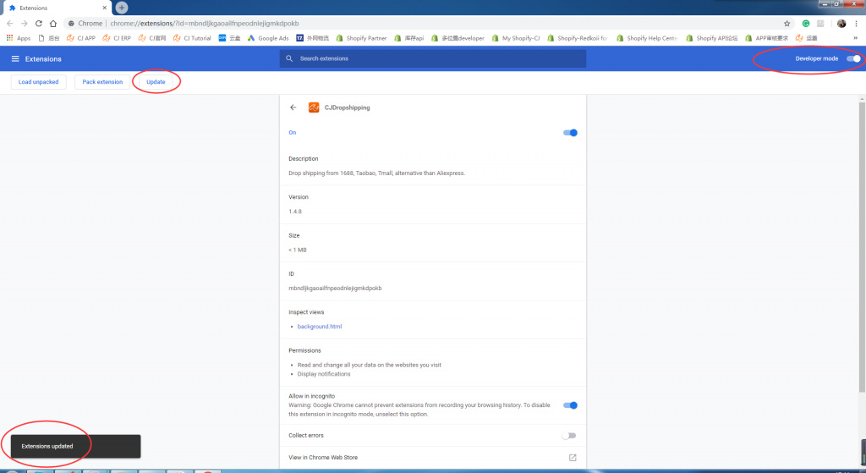Viewport: 866px width, 473px height.
Task: Click the green Grammarly extension icon
Action: click(806, 23)
